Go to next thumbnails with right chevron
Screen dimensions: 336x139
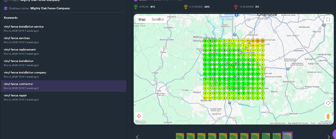(x=329, y=137)
